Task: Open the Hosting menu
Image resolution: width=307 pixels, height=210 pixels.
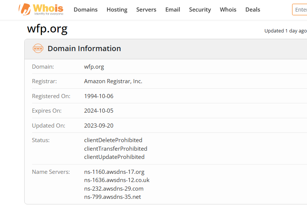Action: [117, 10]
